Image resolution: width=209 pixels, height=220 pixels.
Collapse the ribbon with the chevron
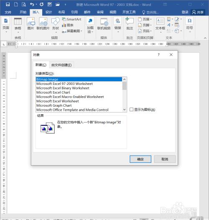click(x=205, y=38)
